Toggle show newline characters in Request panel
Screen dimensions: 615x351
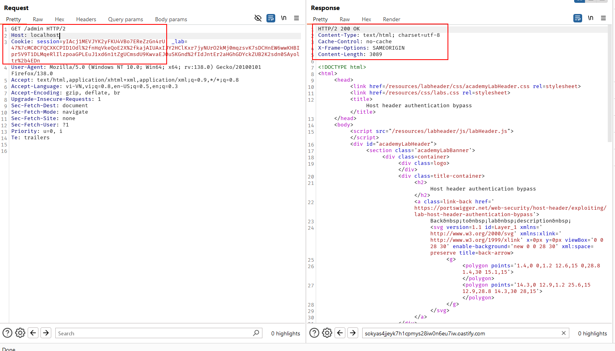pos(284,18)
